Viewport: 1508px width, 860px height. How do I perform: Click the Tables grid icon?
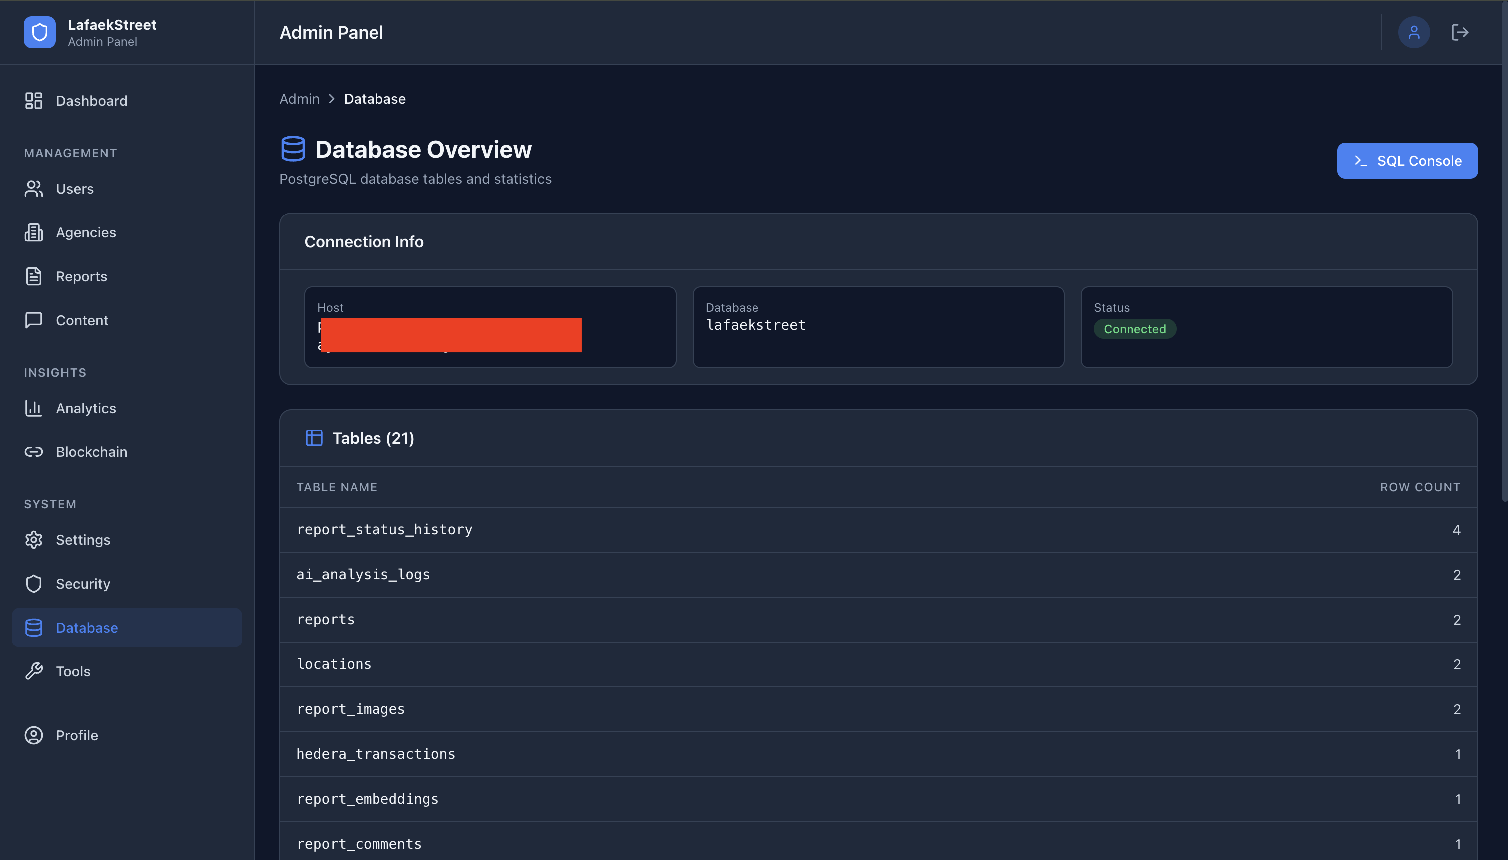(314, 437)
